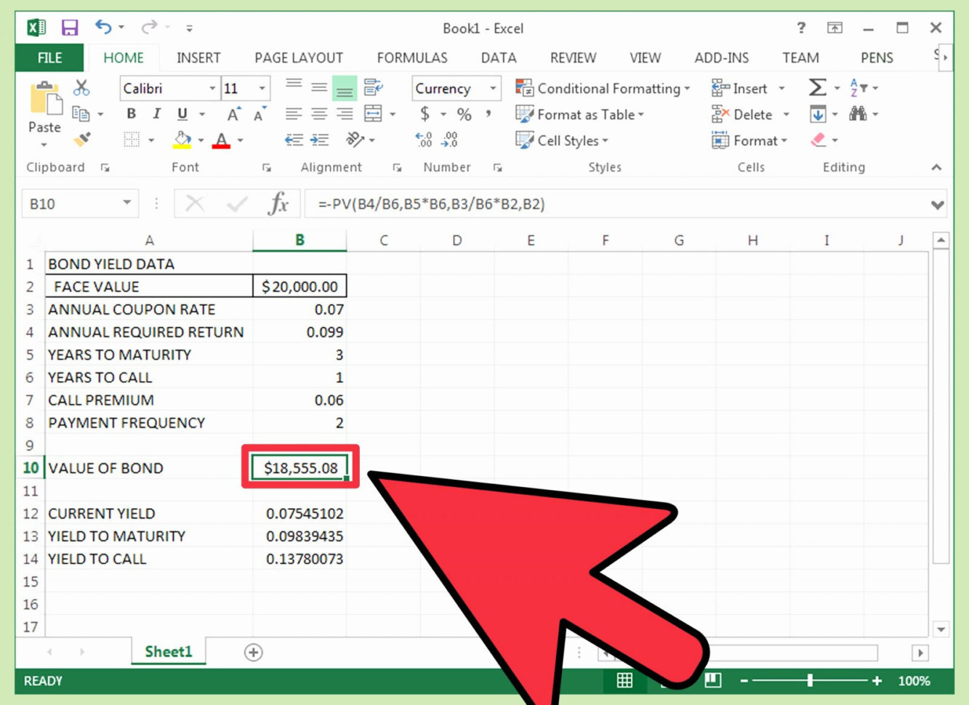
Task: Apply yellow Fill Color bucket
Action: click(182, 140)
